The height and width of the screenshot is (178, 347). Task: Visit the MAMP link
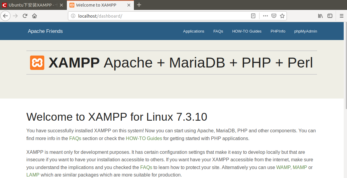(300, 168)
